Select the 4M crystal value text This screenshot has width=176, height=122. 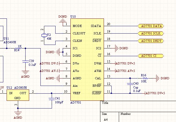(x=49, y=39)
